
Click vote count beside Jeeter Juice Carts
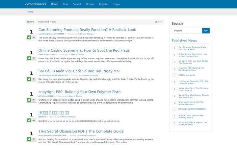(175, 89)
